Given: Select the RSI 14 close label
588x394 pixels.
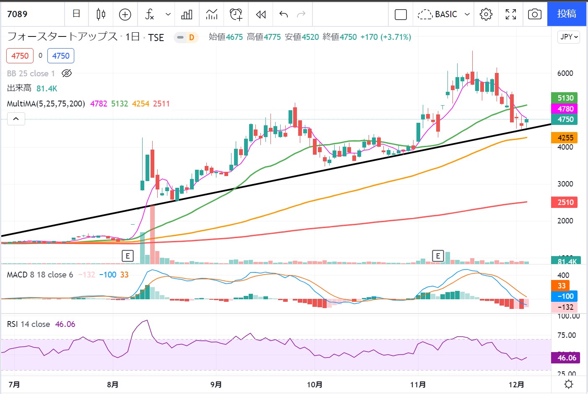Looking at the screenshot, I should pyautogui.click(x=29, y=324).
